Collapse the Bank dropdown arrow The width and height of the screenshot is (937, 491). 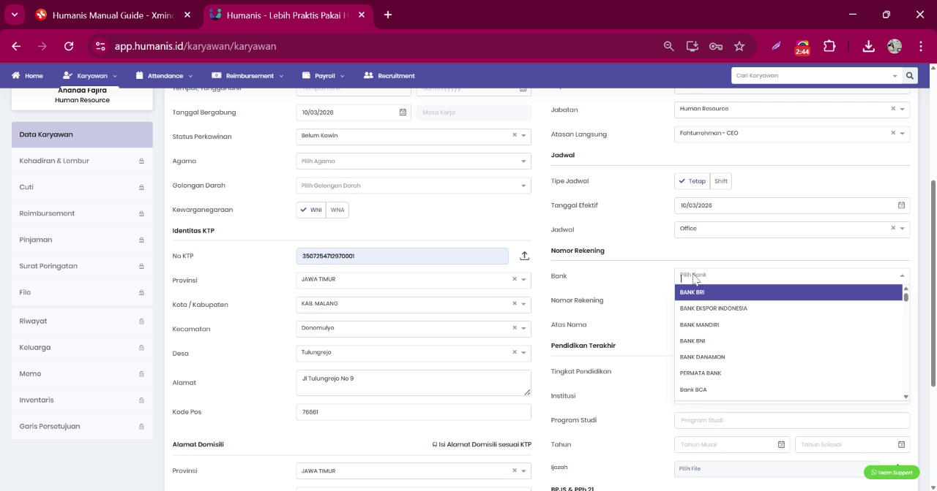(x=902, y=275)
